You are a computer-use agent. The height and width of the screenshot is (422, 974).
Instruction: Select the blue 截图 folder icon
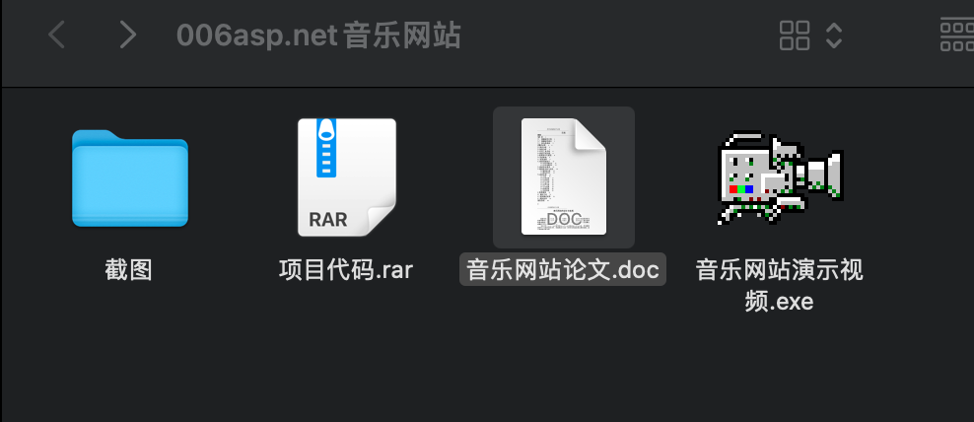[130, 178]
